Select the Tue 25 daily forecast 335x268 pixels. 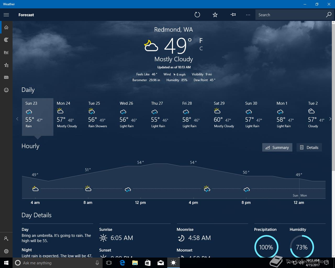100,117
